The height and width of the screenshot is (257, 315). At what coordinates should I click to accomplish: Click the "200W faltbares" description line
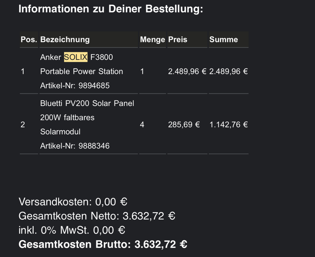(67, 118)
